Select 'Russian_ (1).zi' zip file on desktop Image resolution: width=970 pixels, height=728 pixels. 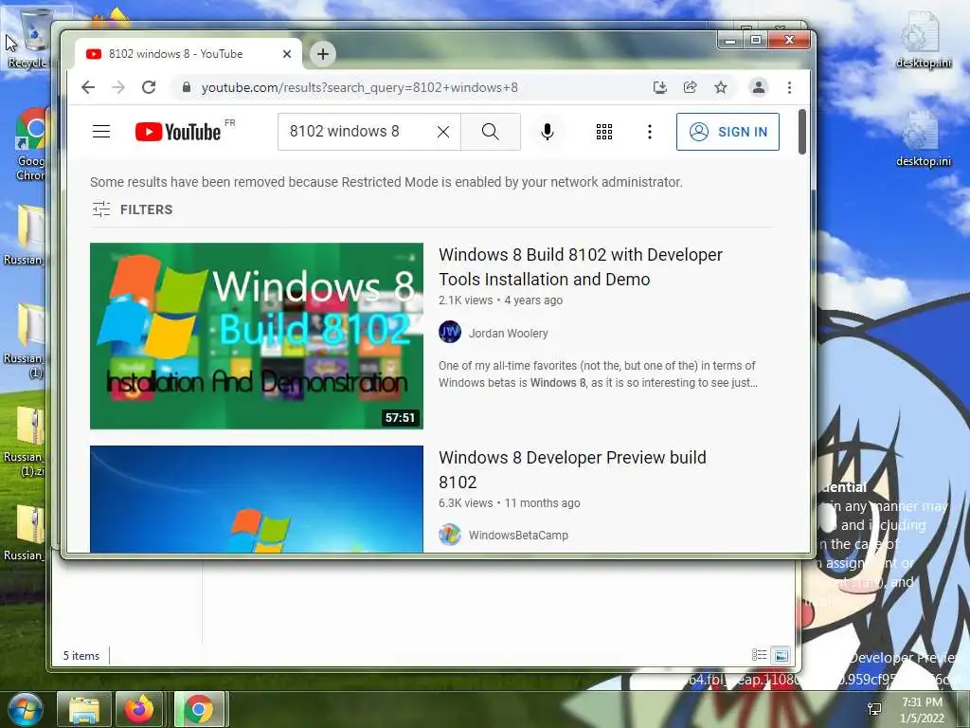(x=25, y=441)
